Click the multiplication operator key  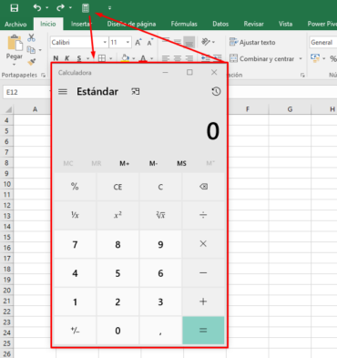203,244
